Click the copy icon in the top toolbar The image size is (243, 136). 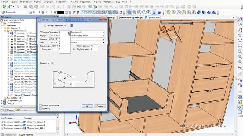click(x=31, y=6)
